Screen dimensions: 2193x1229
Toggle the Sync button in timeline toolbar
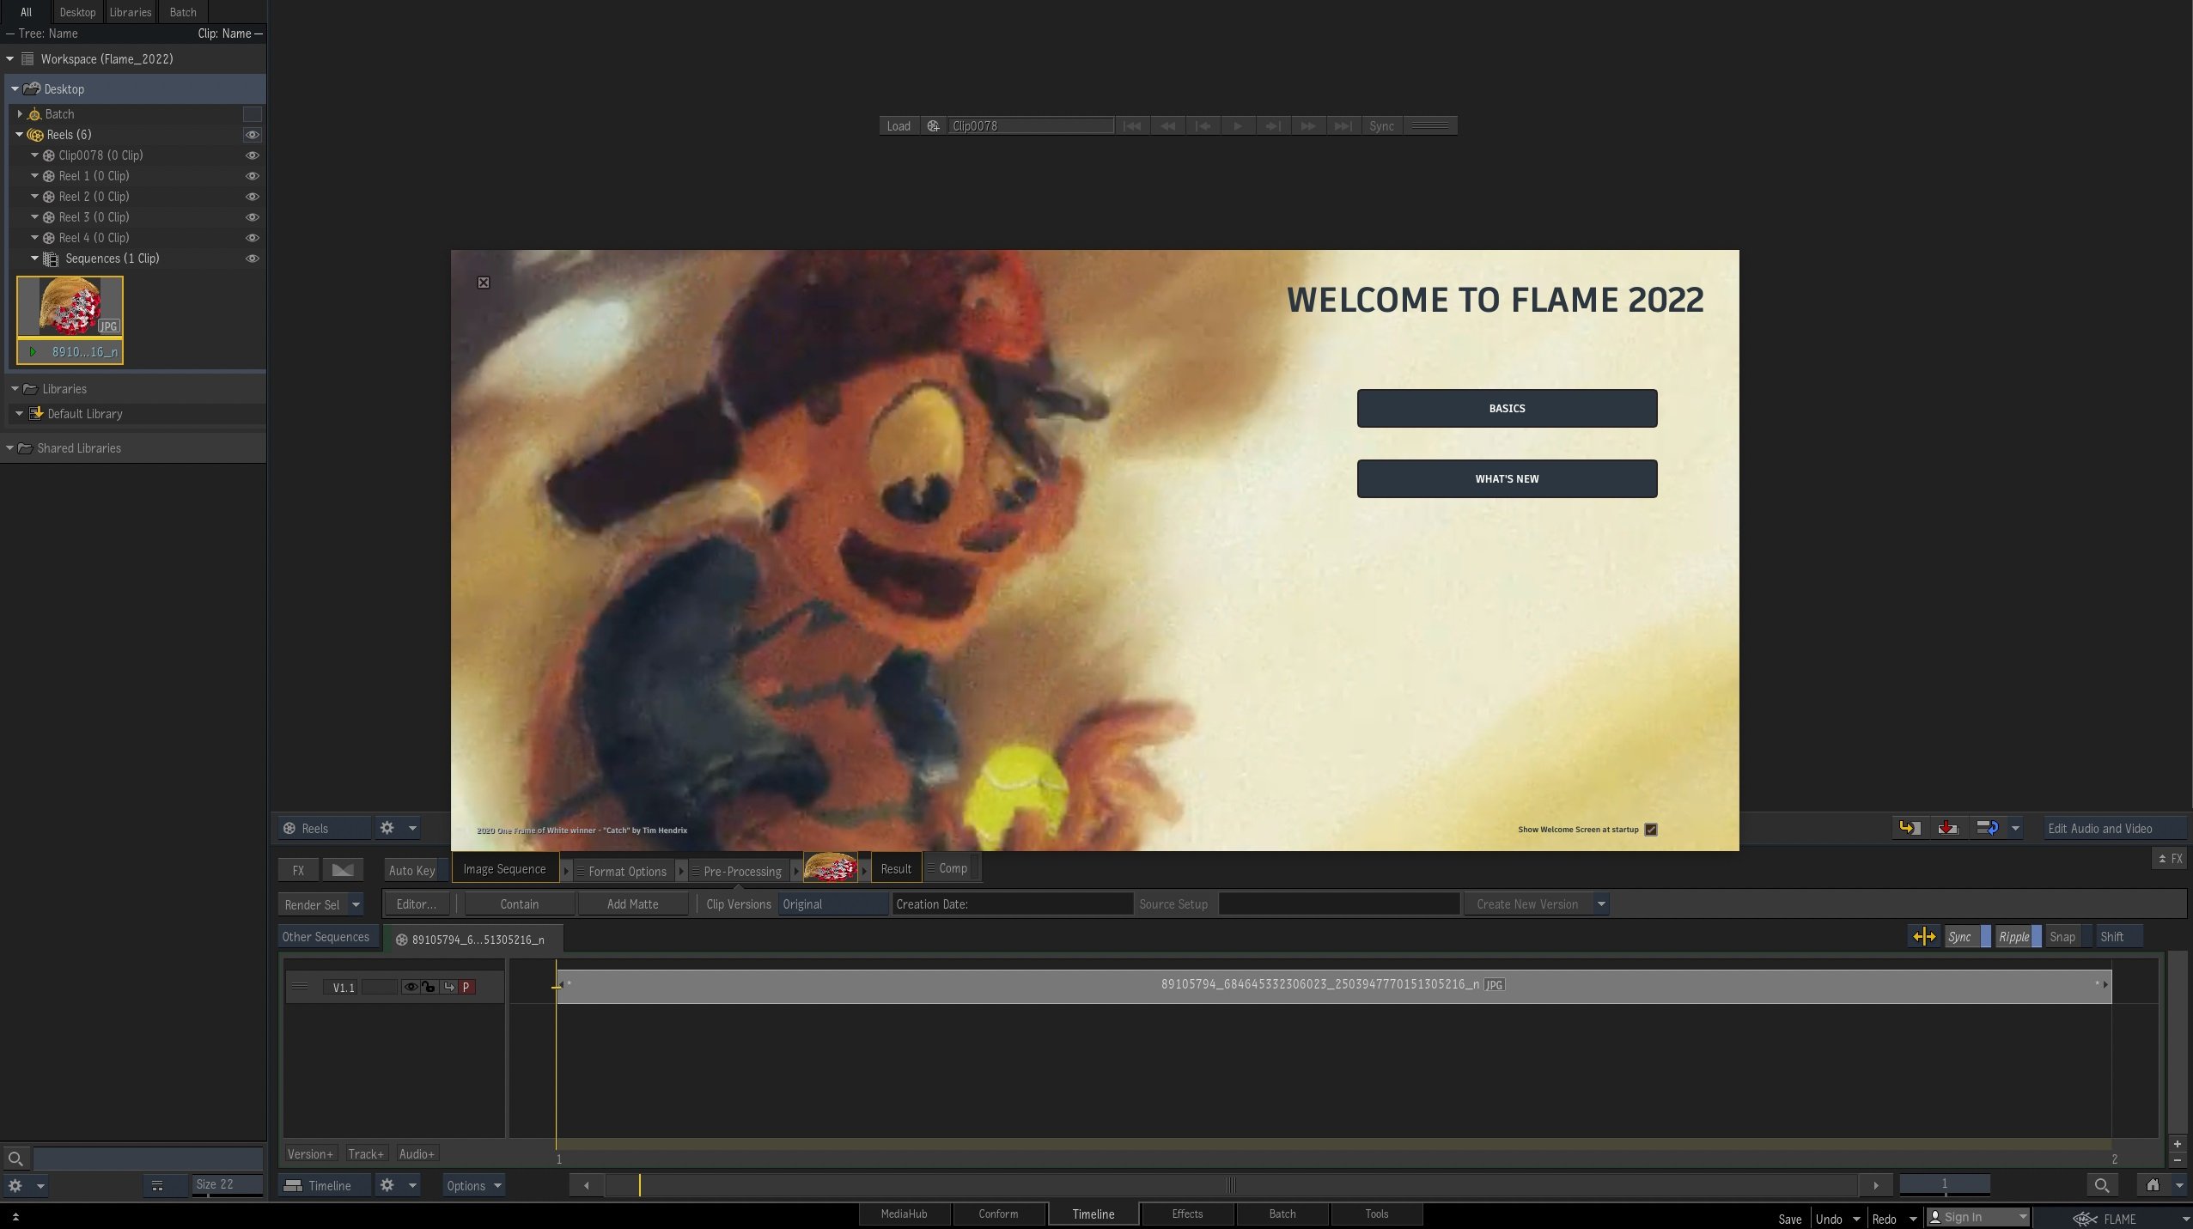[1966, 937]
